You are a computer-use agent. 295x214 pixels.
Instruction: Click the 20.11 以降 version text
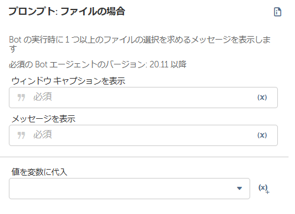168,64
